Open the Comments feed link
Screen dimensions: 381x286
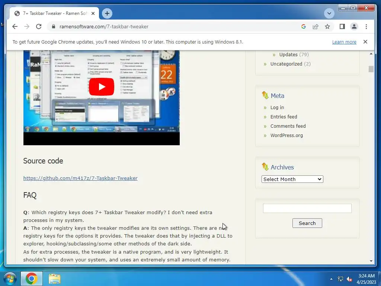288,126
